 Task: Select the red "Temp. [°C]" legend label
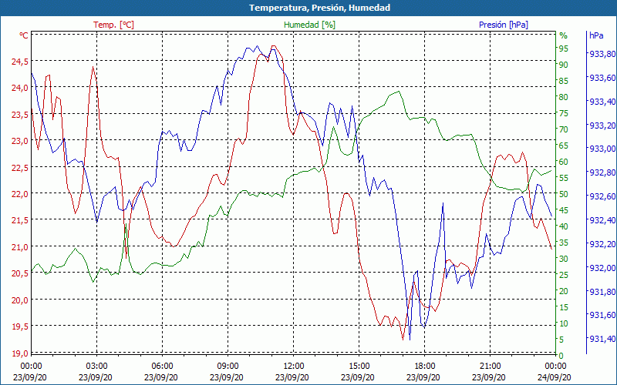(x=113, y=25)
